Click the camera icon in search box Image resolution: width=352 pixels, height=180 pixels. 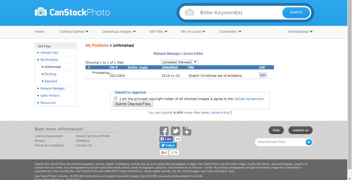point(189,12)
